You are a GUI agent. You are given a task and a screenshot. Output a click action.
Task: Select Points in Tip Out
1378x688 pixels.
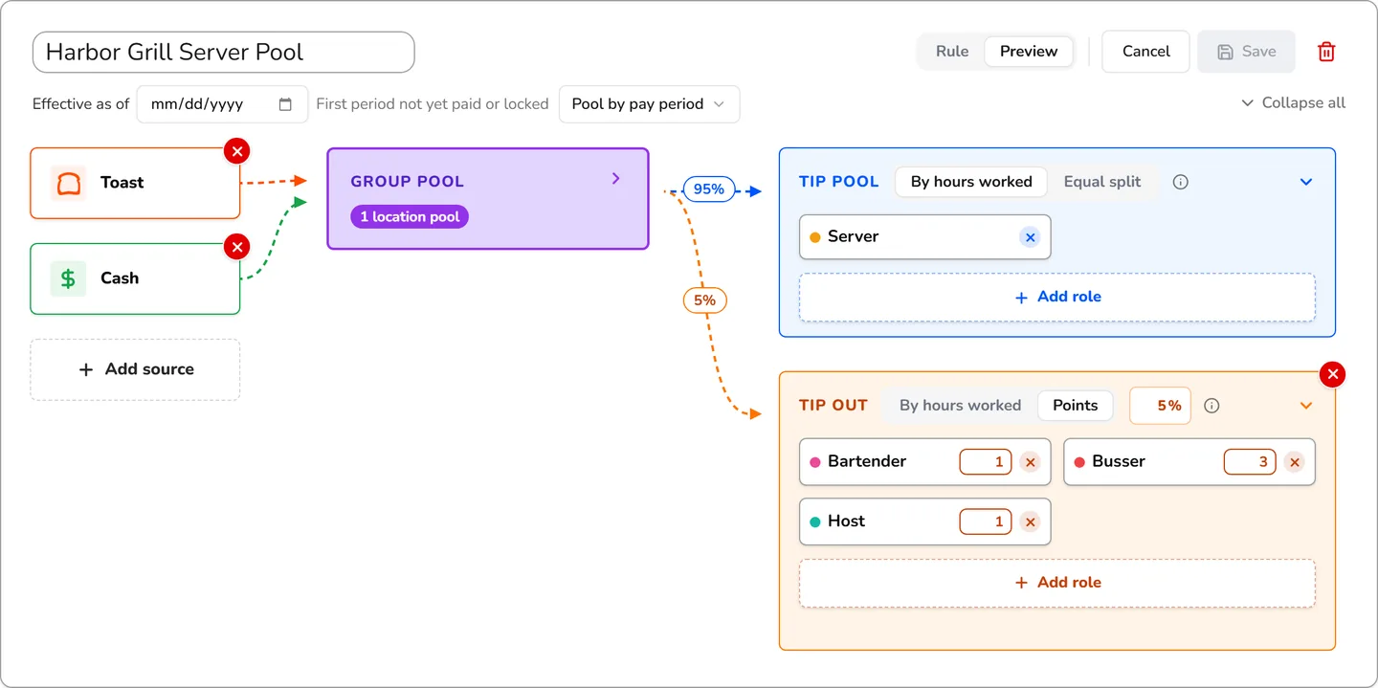[x=1076, y=406]
